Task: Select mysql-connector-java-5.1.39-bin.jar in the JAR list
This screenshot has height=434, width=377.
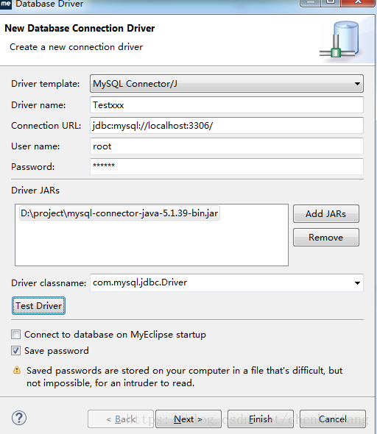Action: 119,213
